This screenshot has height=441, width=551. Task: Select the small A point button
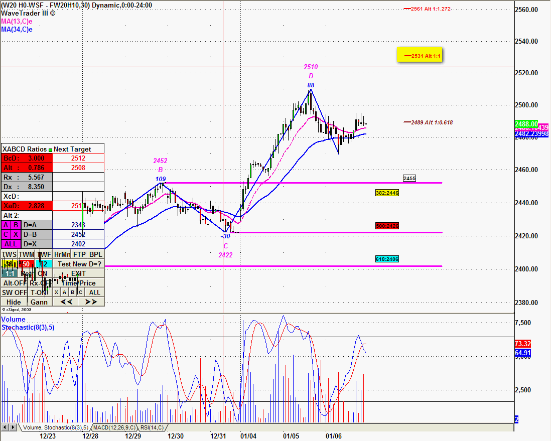(64, 292)
